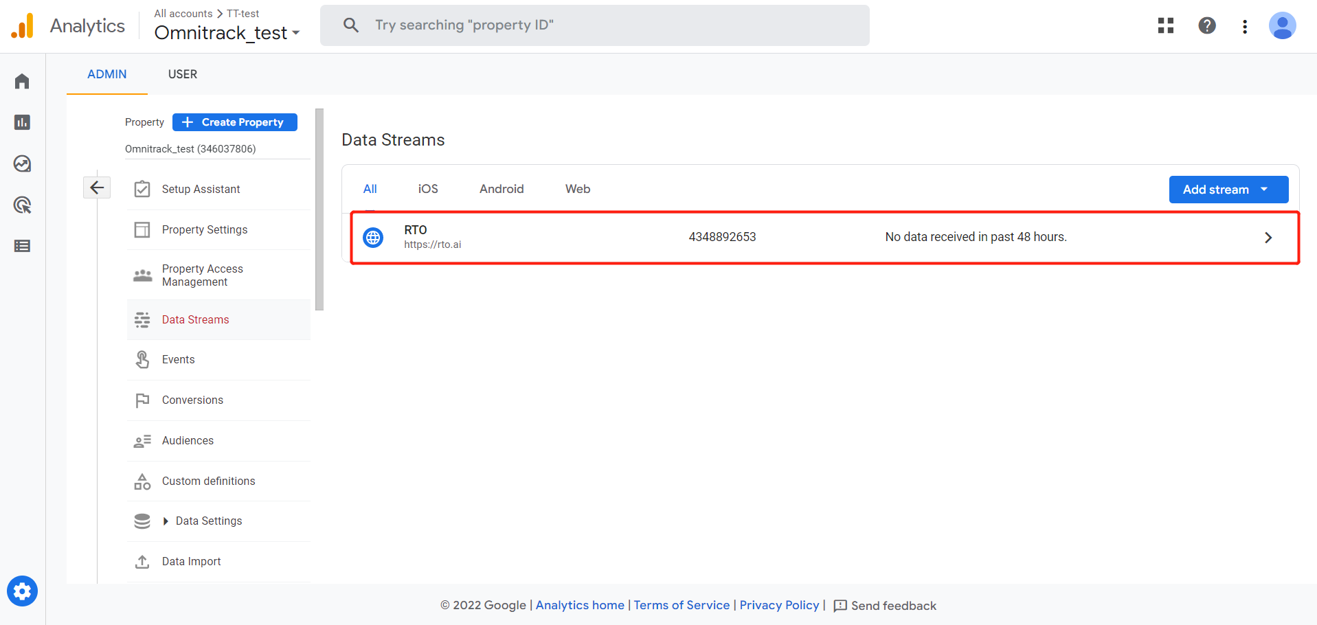Click the Conversions flag icon

(x=142, y=400)
